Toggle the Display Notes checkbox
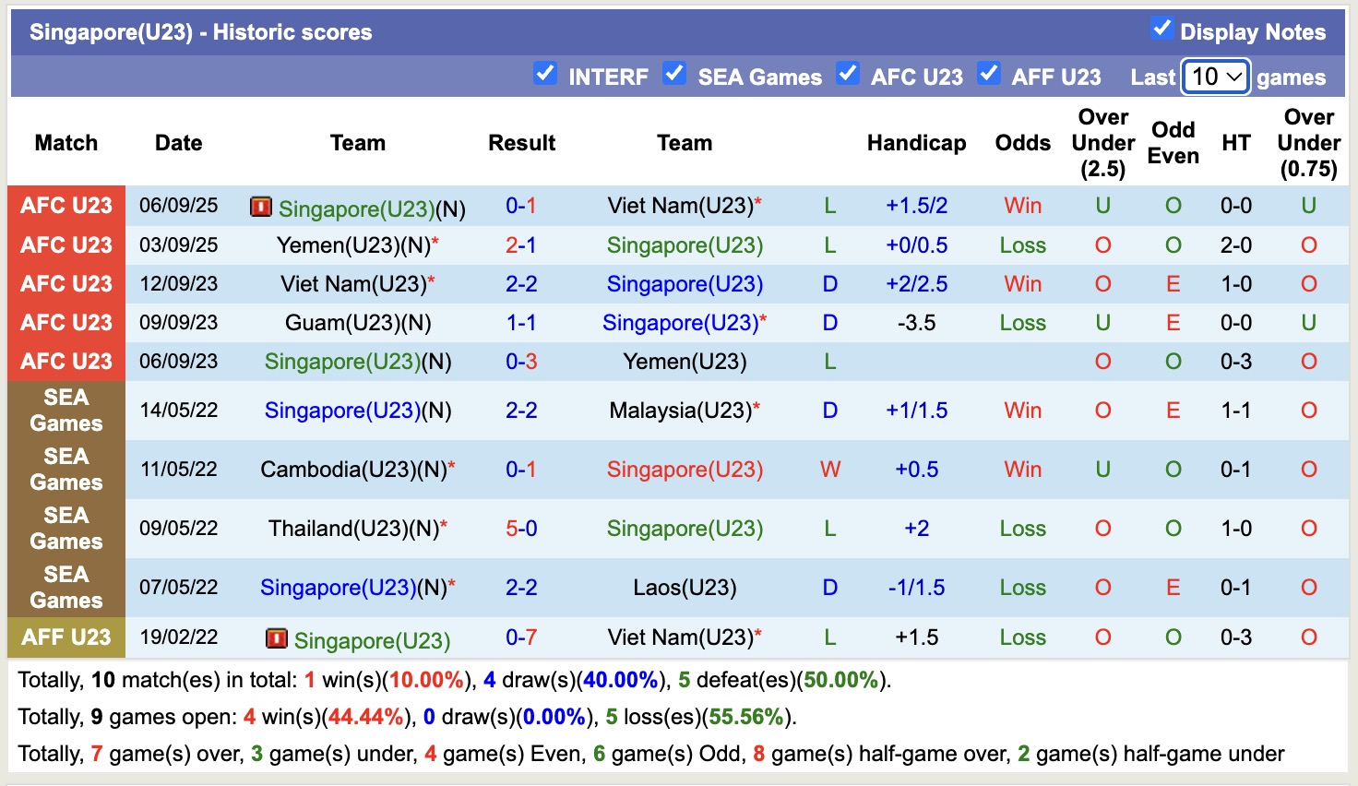 (1162, 29)
